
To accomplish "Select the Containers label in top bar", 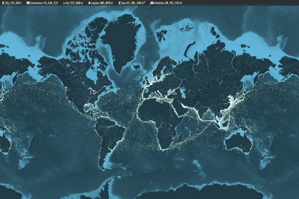I will [x=37, y=3].
